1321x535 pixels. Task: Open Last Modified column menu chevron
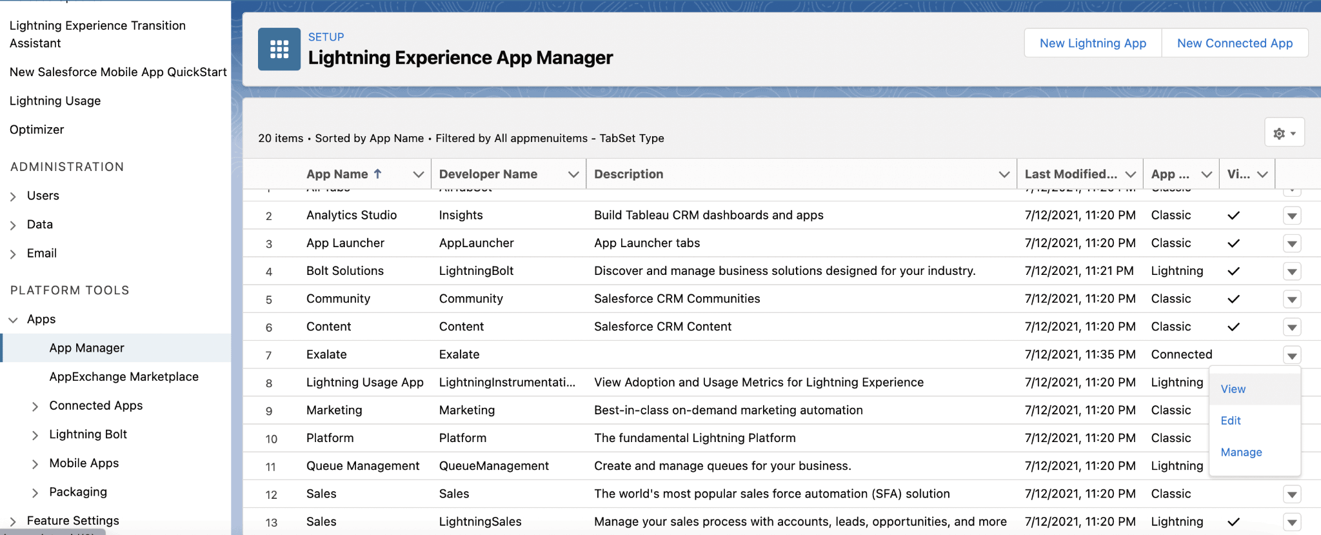(1131, 174)
